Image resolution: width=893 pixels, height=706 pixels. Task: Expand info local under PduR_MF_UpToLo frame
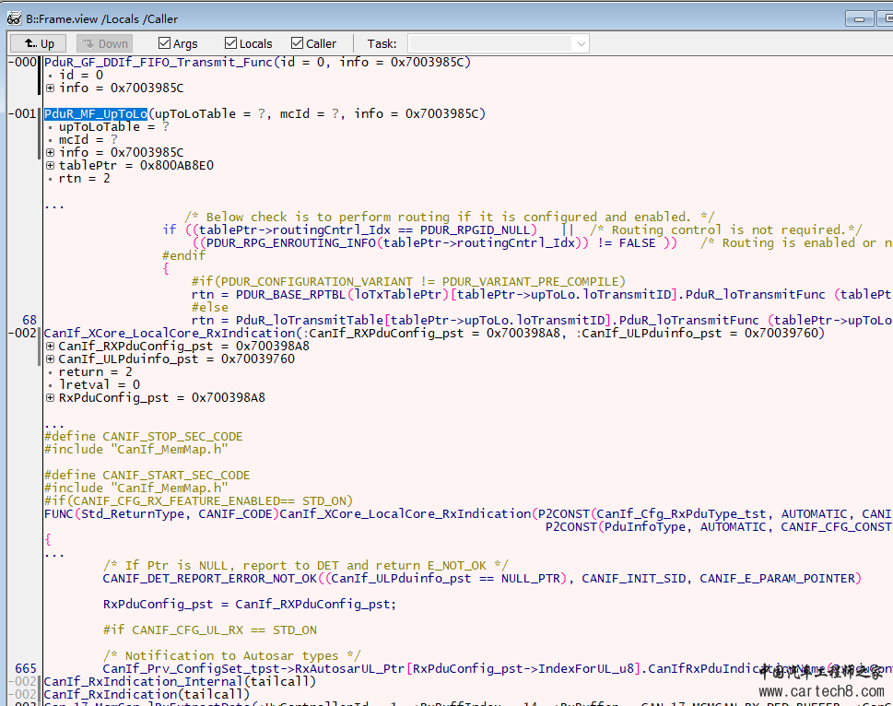[x=50, y=153]
